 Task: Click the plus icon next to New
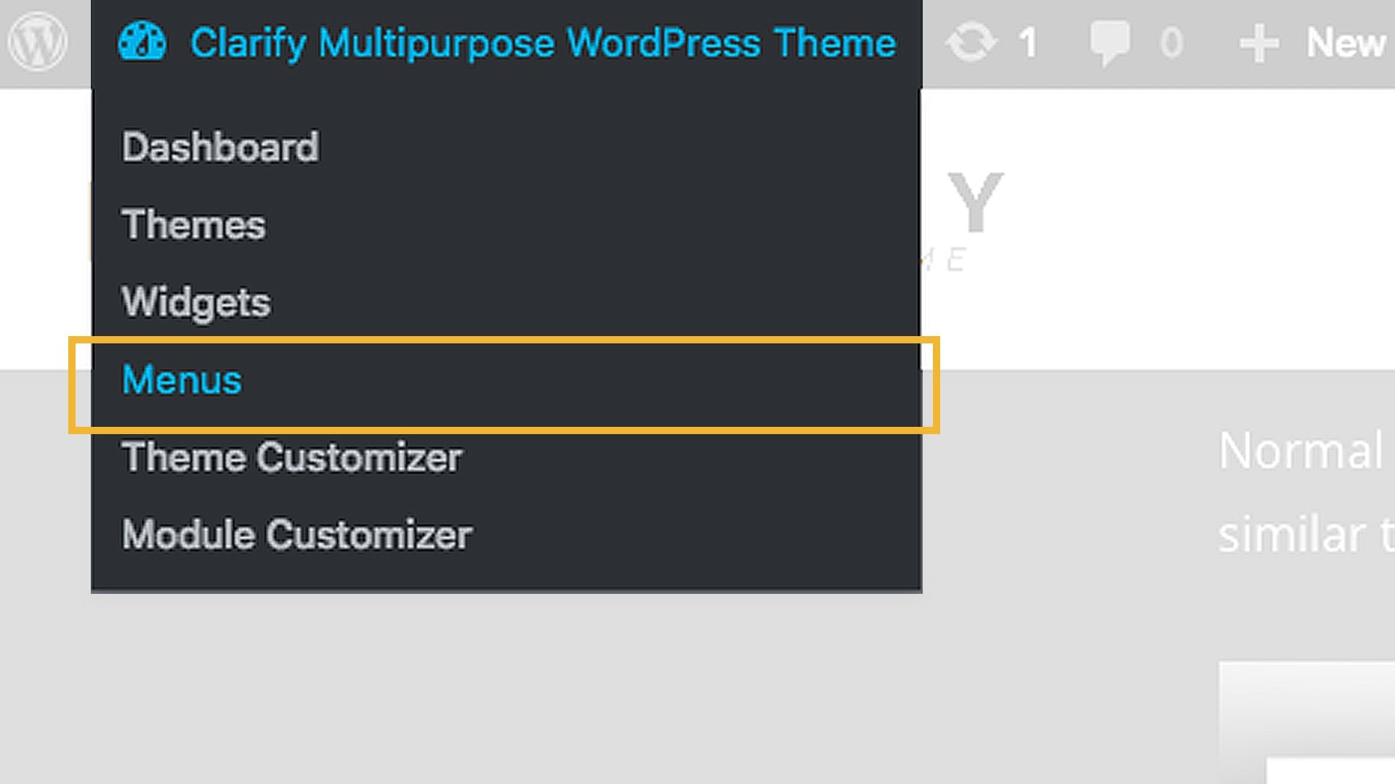(1259, 44)
